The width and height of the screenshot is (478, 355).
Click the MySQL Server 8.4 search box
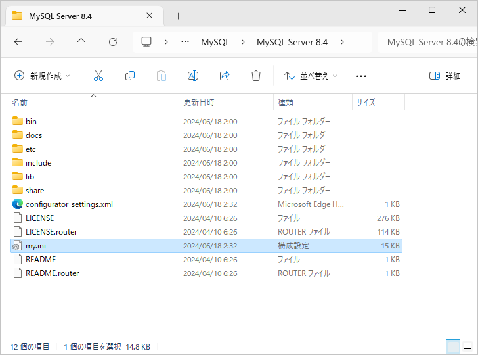(x=427, y=42)
